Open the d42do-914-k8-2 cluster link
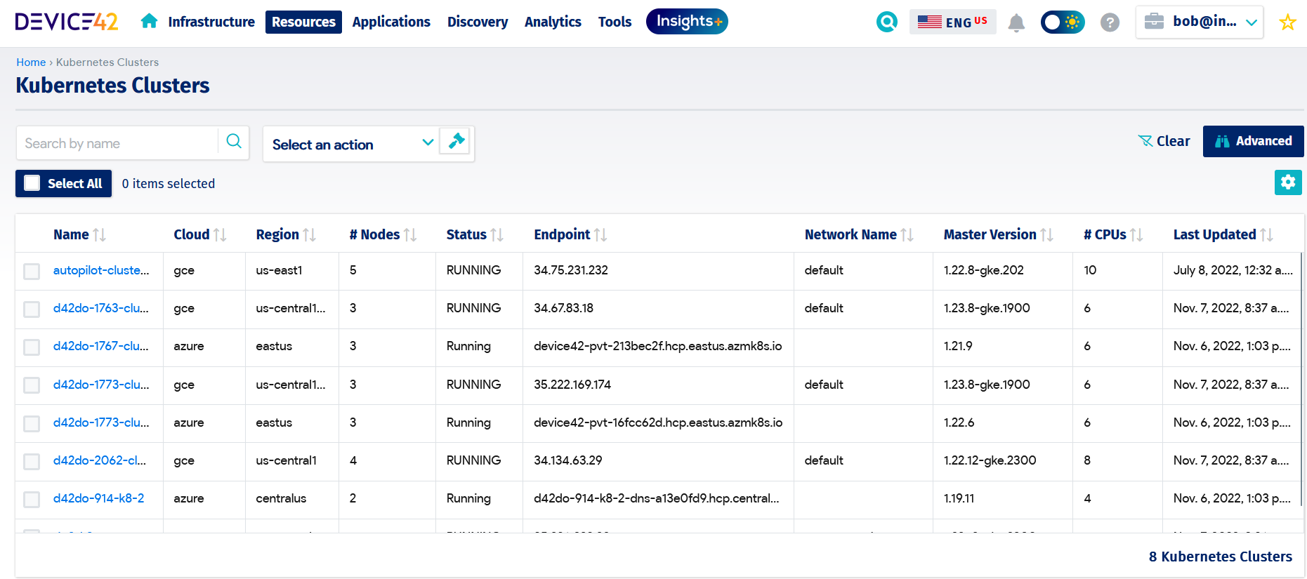This screenshot has height=579, width=1307. [x=99, y=498]
